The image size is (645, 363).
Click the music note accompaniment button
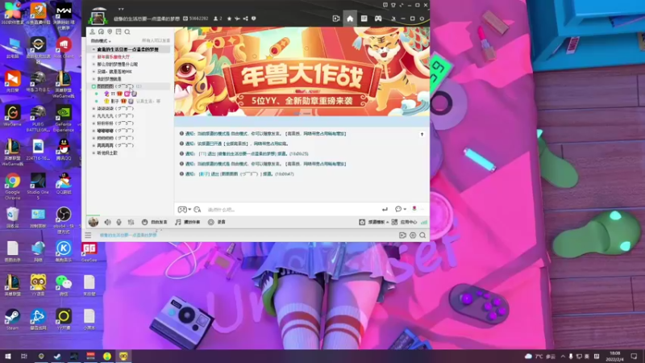[188, 223]
